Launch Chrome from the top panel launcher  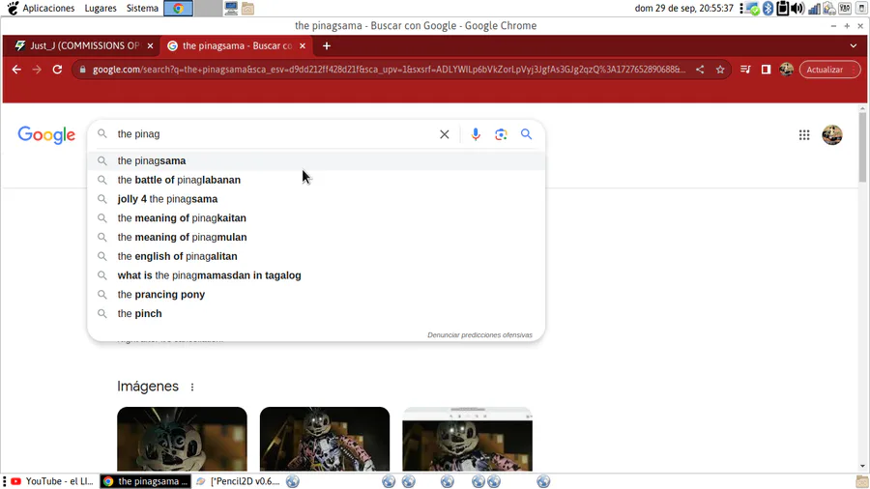[x=178, y=9]
